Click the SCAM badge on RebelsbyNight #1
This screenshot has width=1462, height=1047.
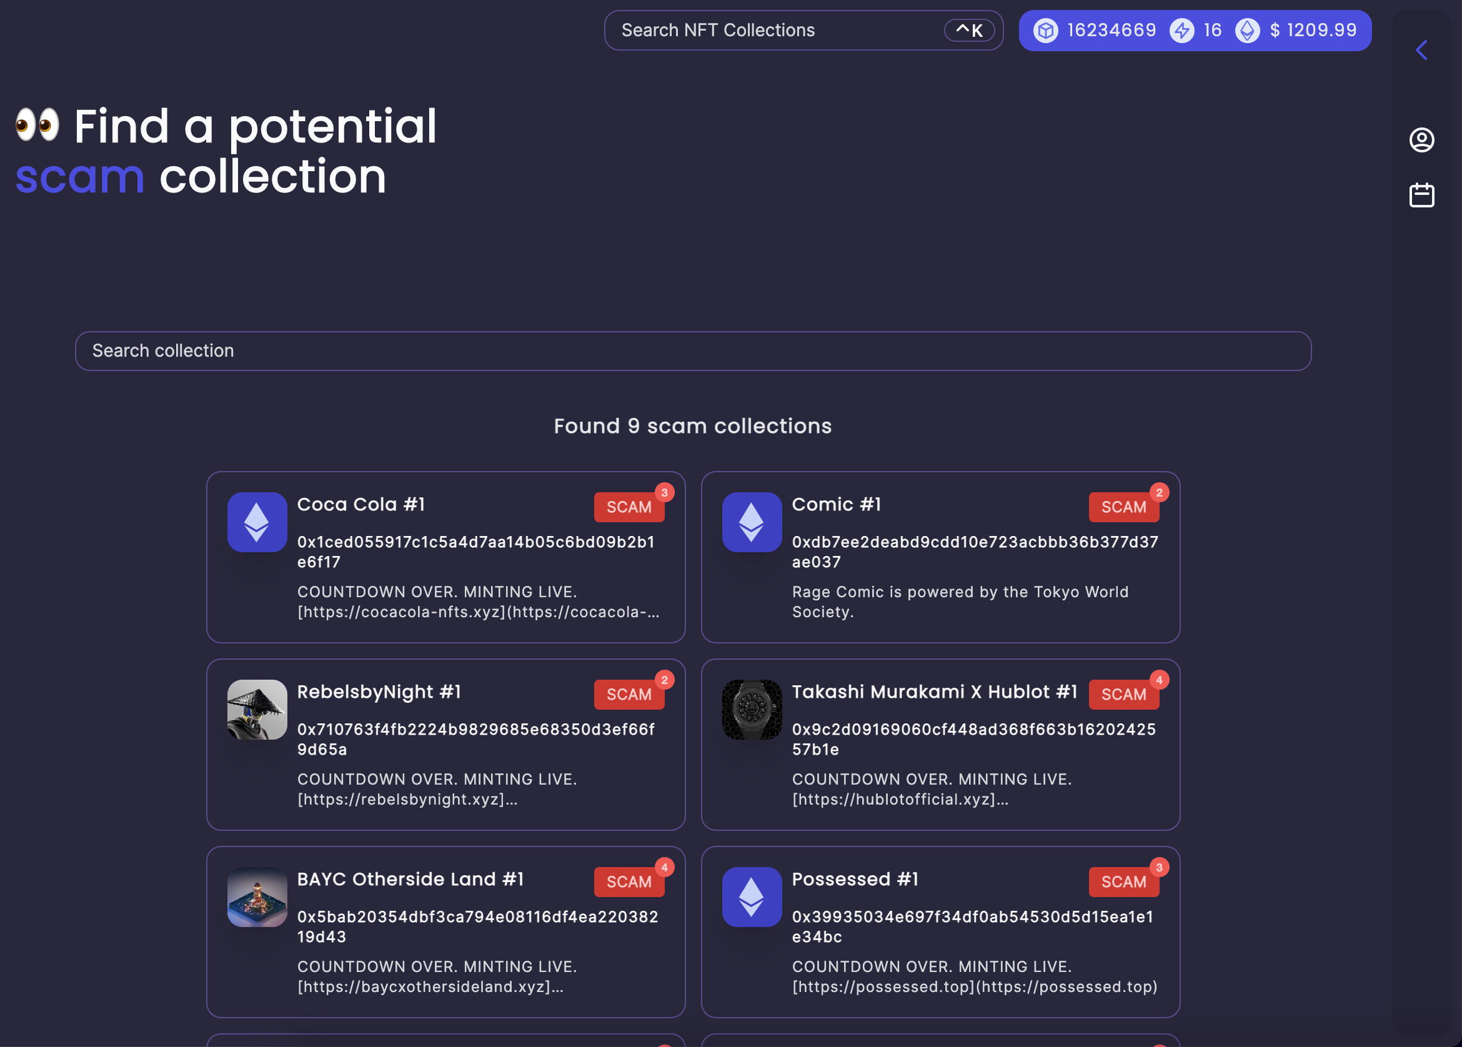click(x=629, y=694)
